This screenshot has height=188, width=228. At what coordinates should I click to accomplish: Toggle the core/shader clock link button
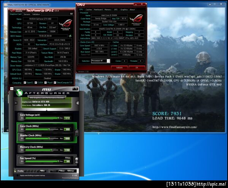point(77,133)
